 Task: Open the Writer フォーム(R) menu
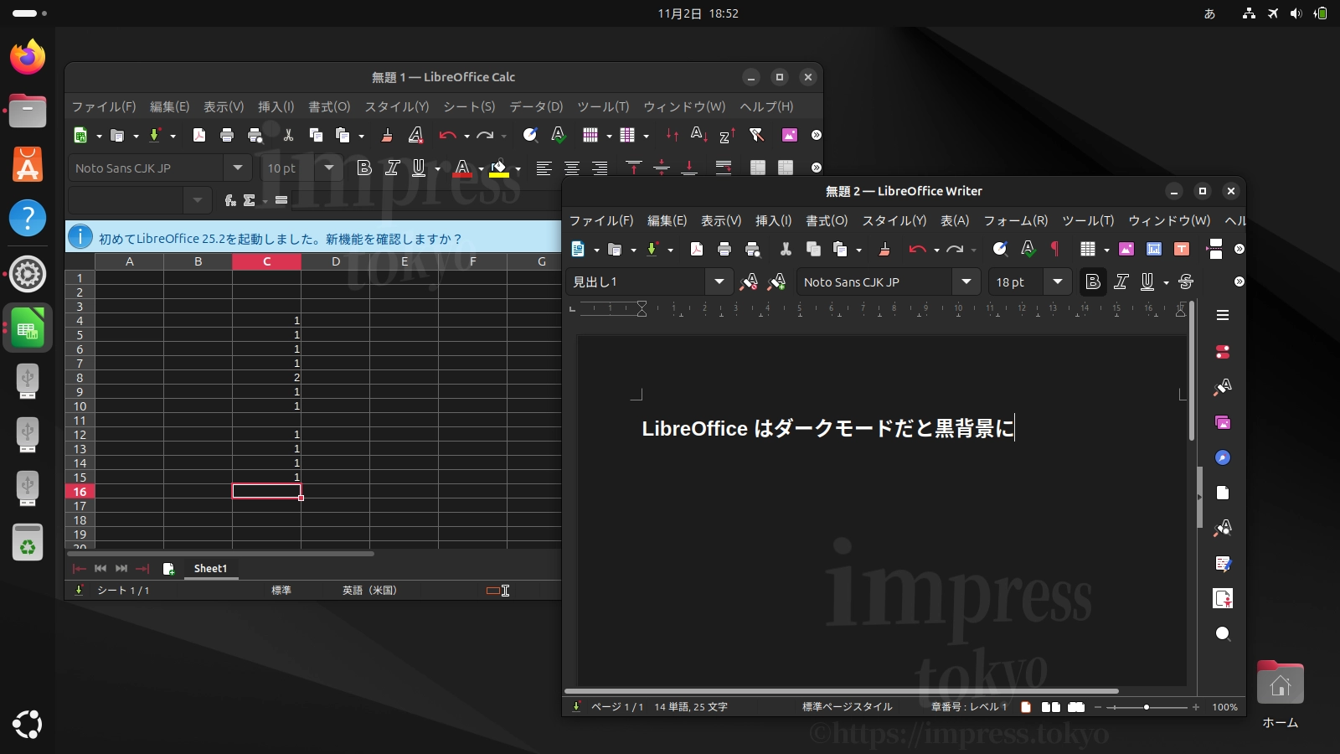click(1015, 220)
